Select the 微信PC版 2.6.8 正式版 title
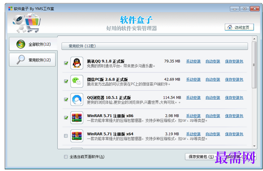Image resolution: width=263 pixels, height=171 pixels. pos(107,79)
